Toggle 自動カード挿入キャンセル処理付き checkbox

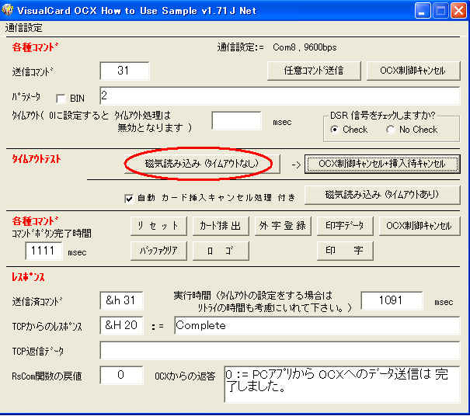(129, 198)
